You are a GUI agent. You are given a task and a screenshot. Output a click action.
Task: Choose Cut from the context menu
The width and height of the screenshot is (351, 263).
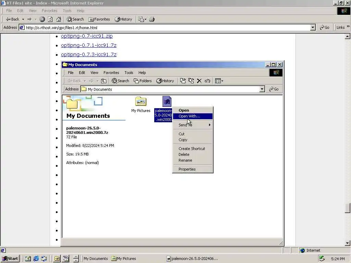193,134
